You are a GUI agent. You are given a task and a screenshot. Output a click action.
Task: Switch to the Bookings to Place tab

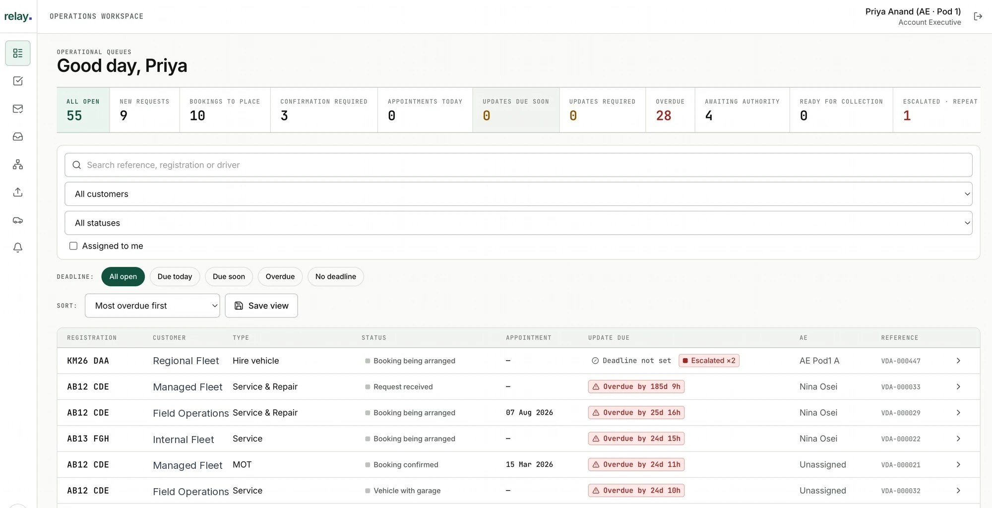tap(225, 110)
